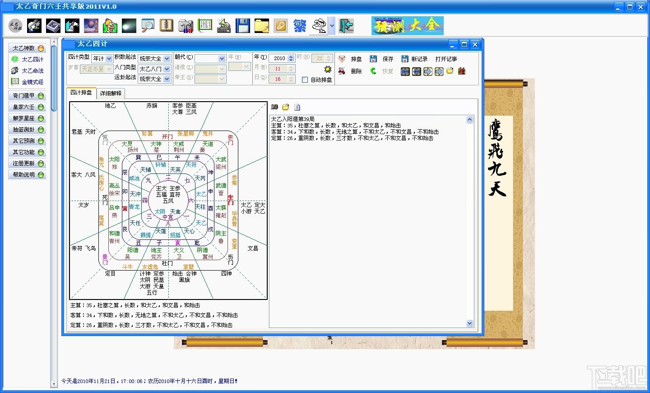Open the magnifier search toolbar icon
This screenshot has width=650, height=393.
coord(148,26)
